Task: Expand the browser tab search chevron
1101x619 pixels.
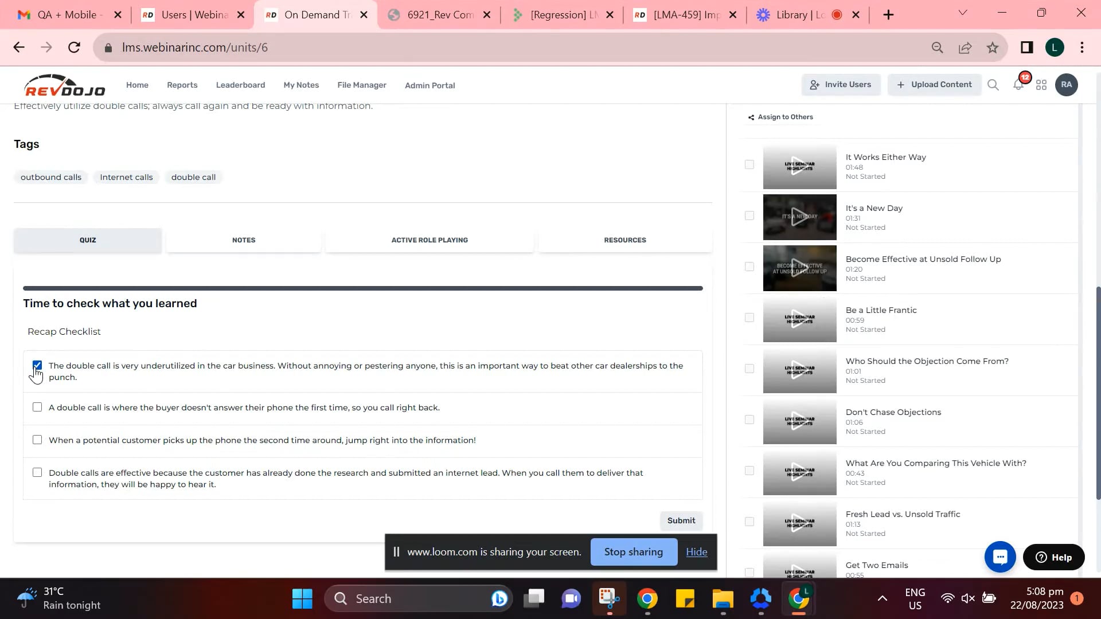Action: 963,13
